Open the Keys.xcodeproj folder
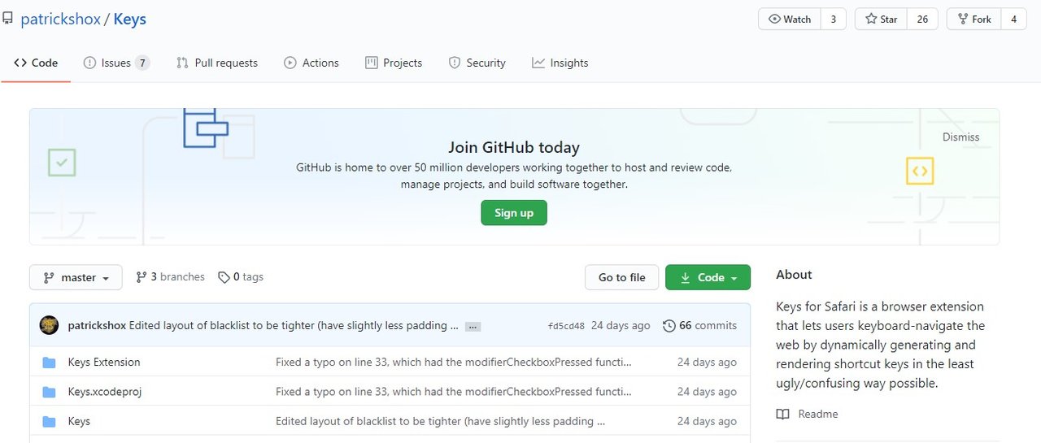 point(105,392)
